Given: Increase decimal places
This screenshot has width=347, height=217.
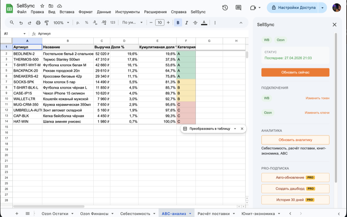Looking at the screenshot, I should (x=104, y=23).
